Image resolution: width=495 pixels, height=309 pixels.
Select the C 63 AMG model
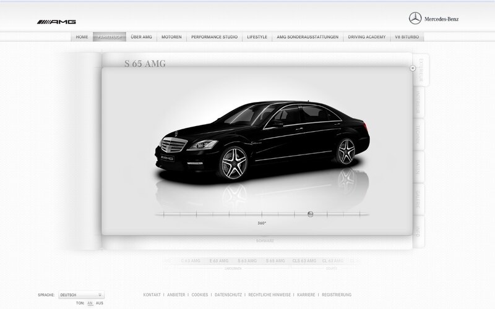point(191,261)
